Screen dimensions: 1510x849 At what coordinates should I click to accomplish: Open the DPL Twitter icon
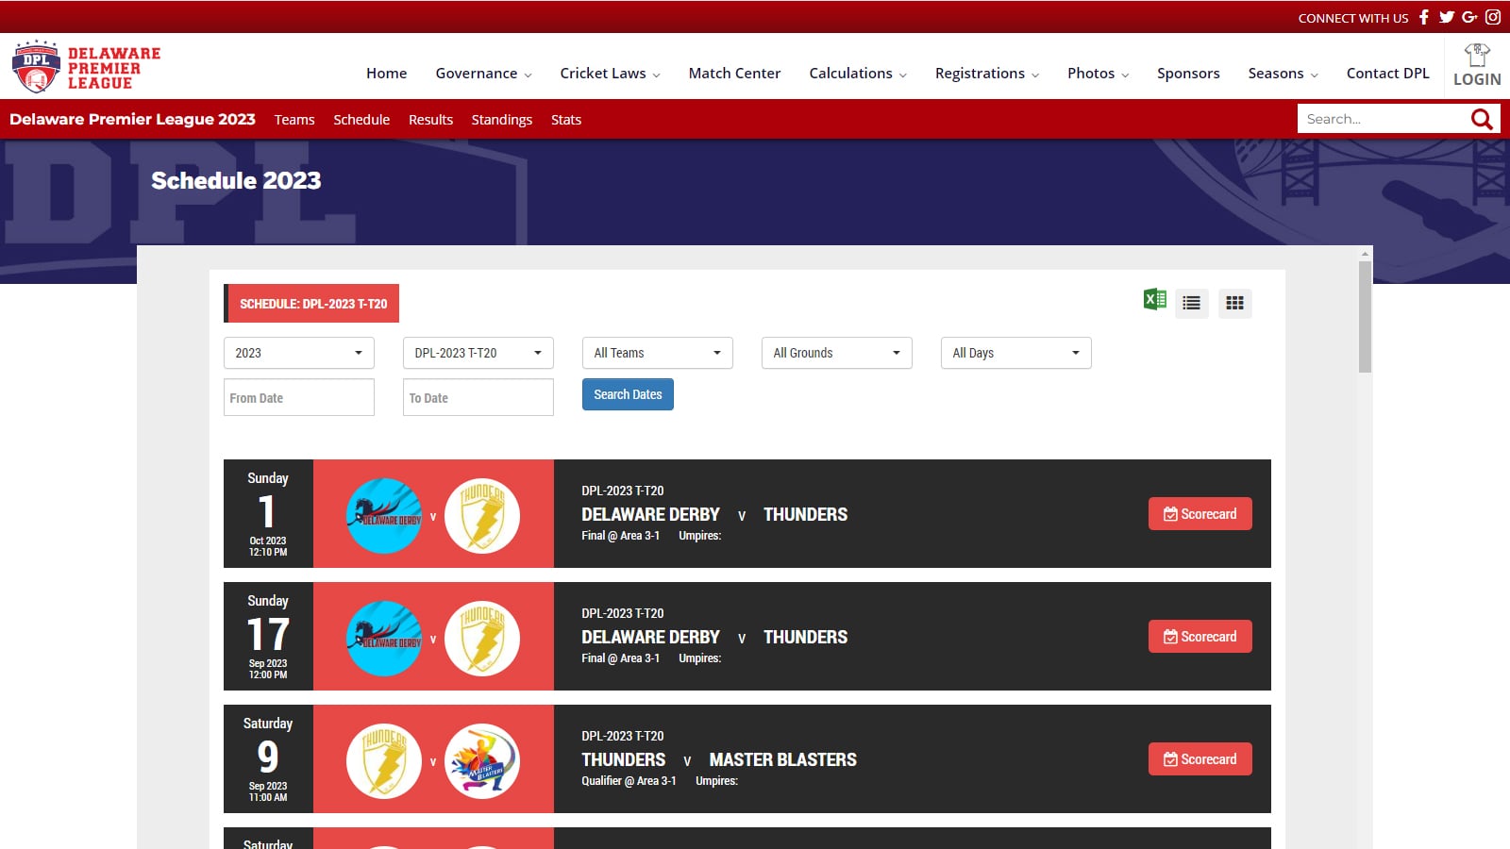point(1446,17)
